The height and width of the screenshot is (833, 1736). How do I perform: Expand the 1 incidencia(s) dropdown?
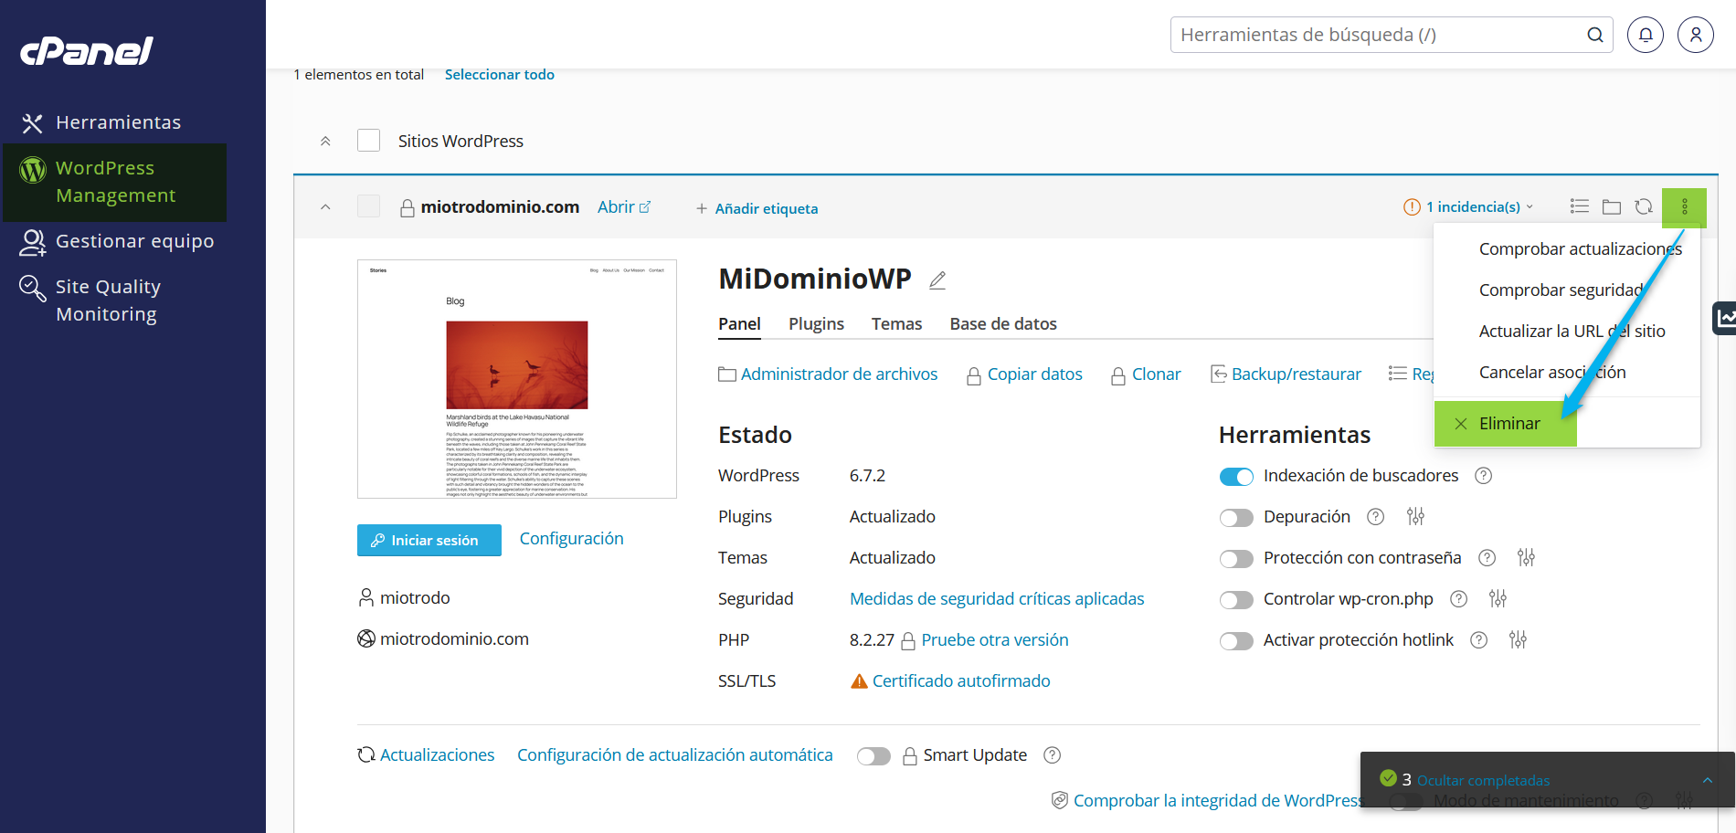1468,207
